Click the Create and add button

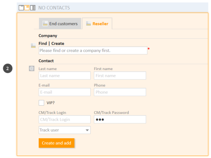57,143
